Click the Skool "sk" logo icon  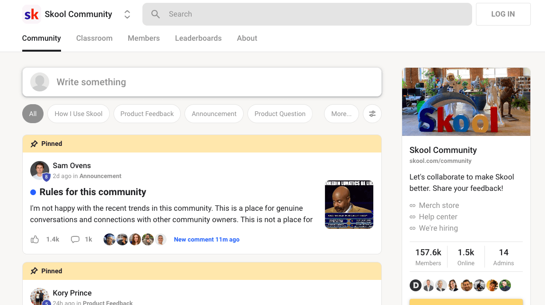[x=31, y=14]
